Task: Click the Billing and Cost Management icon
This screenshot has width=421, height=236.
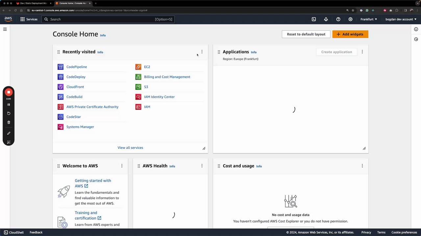Action: pos(138,77)
